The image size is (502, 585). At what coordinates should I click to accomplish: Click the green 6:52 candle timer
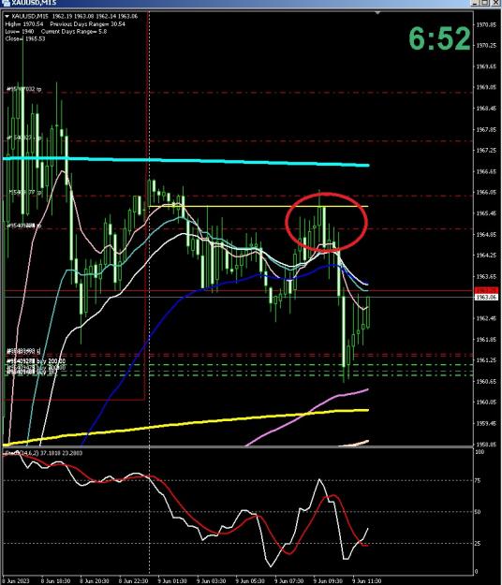coord(439,38)
